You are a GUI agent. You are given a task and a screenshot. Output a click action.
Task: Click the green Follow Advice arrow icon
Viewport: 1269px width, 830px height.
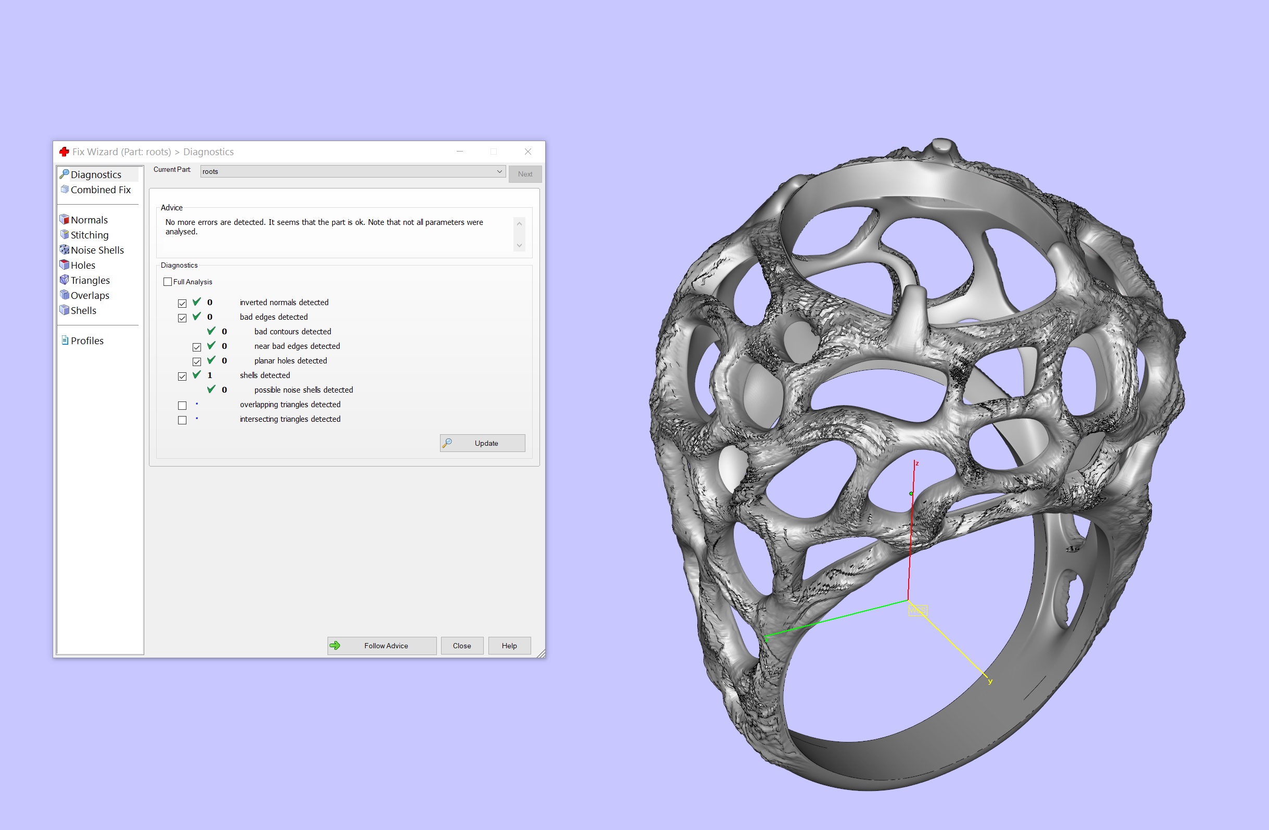click(x=336, y=645)
